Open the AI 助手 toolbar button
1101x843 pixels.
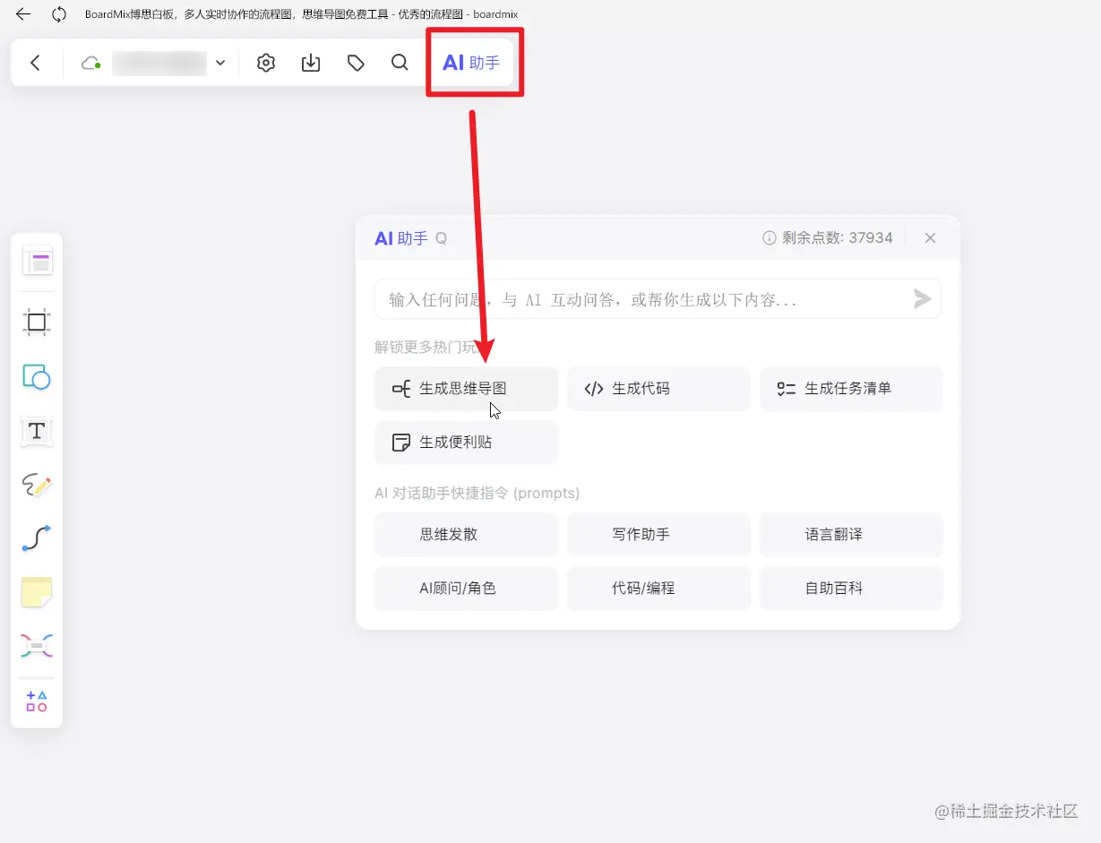pos(471,63)
